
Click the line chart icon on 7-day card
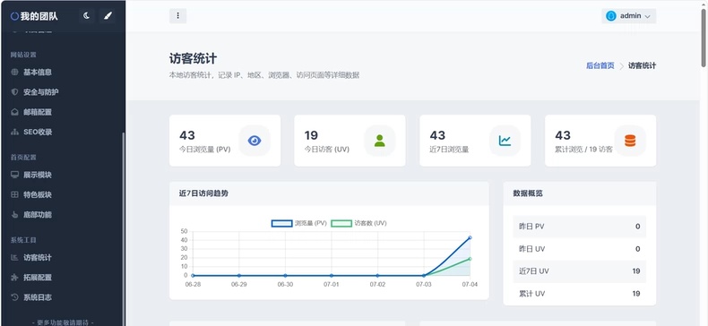[x=505, y=141]
